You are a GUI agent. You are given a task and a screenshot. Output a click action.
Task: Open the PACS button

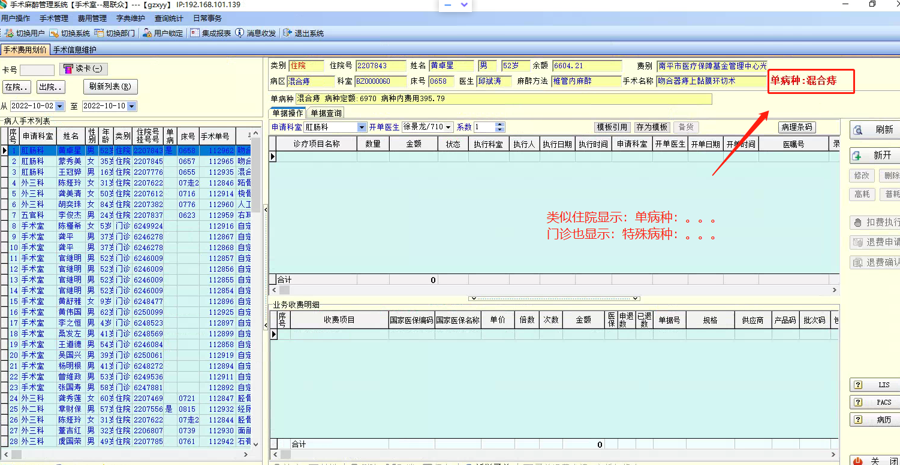[x=875, y=402]
